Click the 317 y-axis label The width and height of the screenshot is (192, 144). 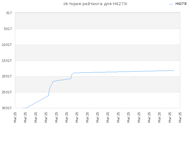click(x=9, y=13)
